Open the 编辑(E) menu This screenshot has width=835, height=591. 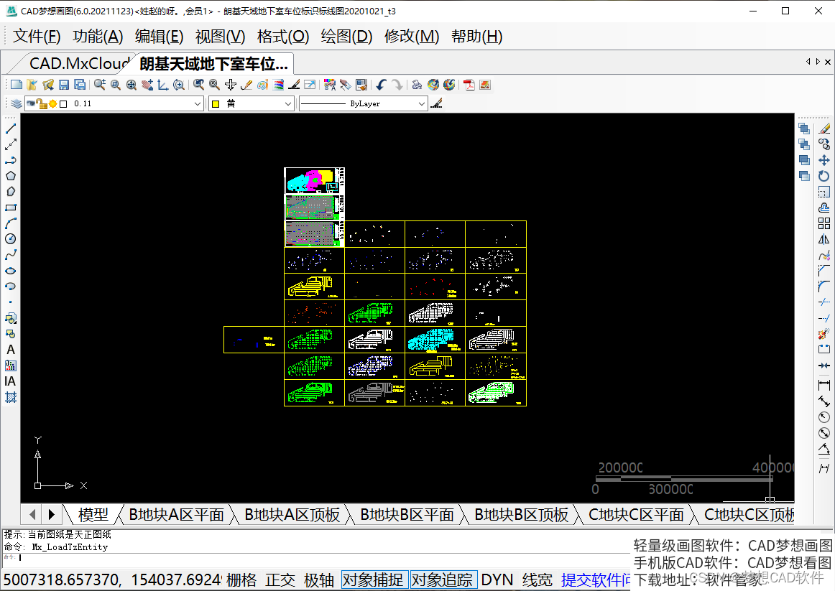coord(159,36)
